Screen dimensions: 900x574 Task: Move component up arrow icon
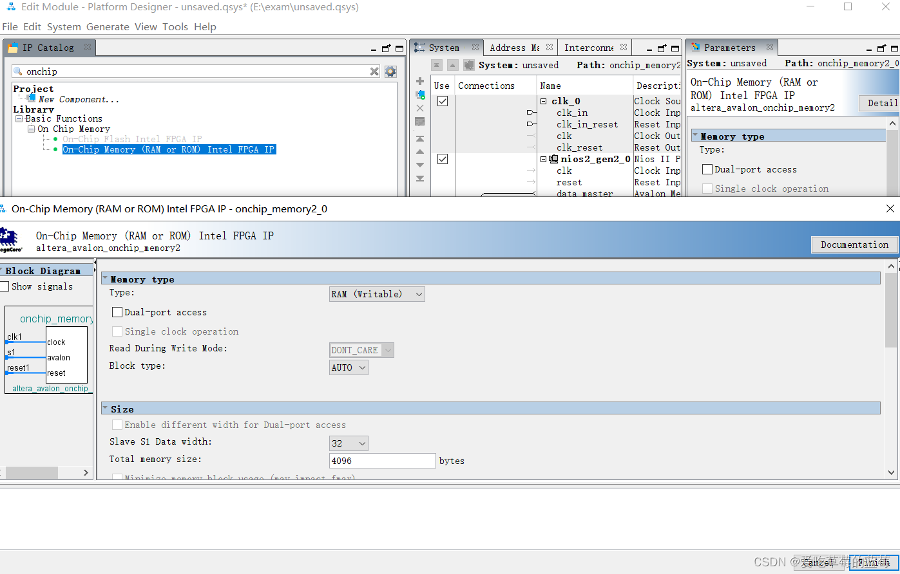tap(420, 152)
